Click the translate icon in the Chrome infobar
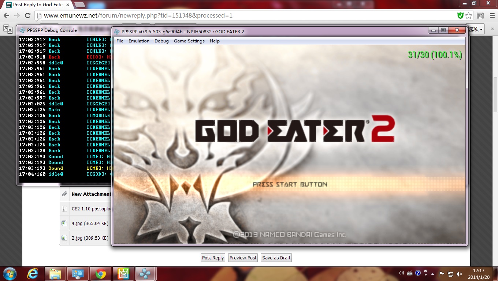 point(8,29)
